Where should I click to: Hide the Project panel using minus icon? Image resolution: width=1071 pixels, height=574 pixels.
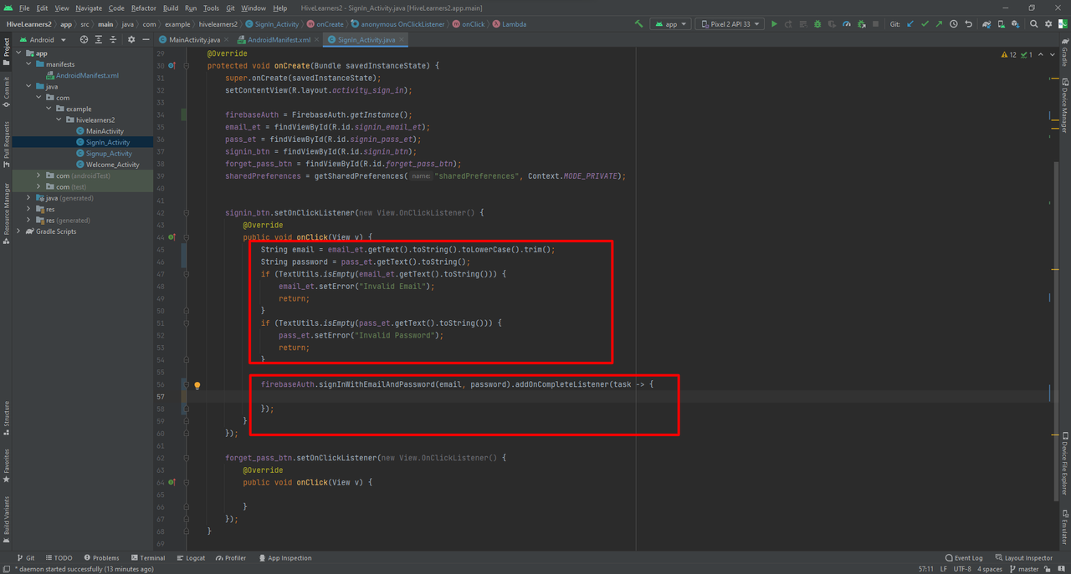(x=146, y=39)
